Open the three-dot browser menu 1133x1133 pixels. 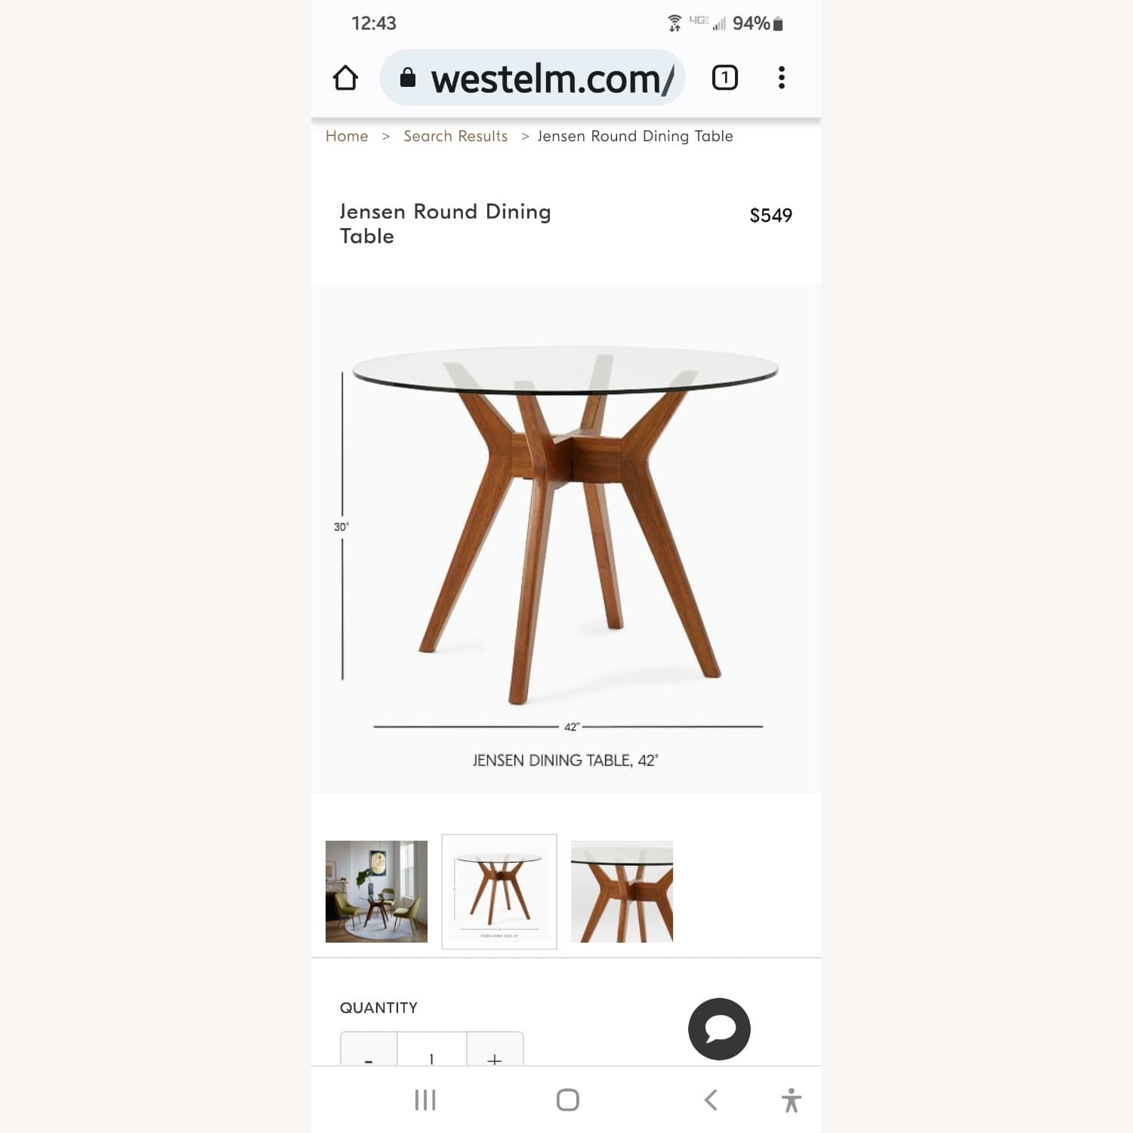782,78
